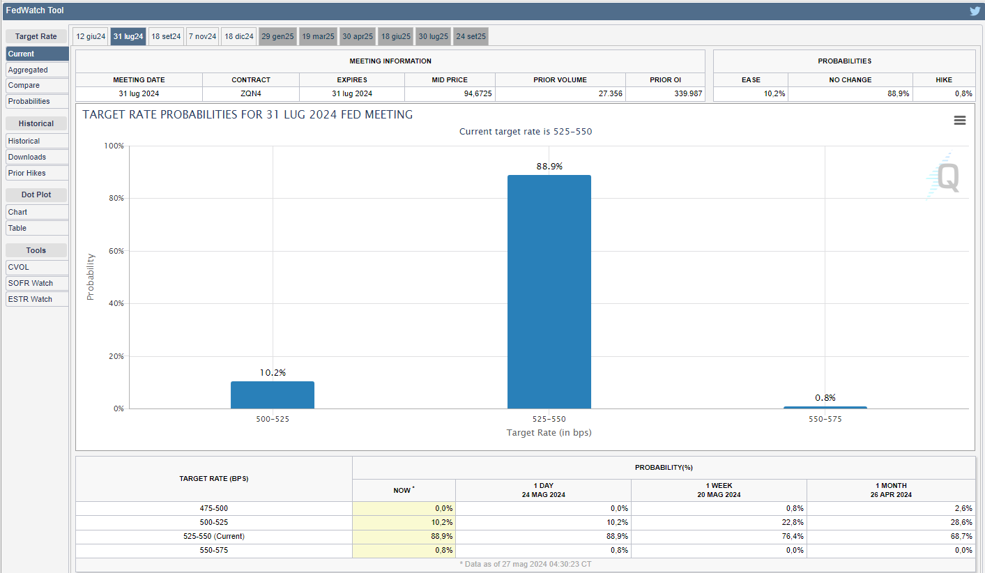Click the 76,4% value in the 1 Week column

pos(792,536)
